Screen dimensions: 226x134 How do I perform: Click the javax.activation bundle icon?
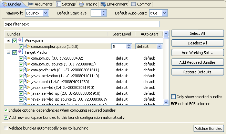click(x=27, y=76)
